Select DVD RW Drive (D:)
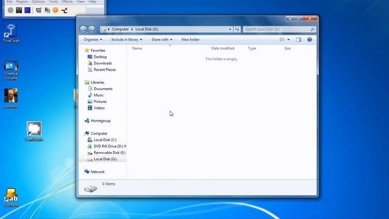 107,147
